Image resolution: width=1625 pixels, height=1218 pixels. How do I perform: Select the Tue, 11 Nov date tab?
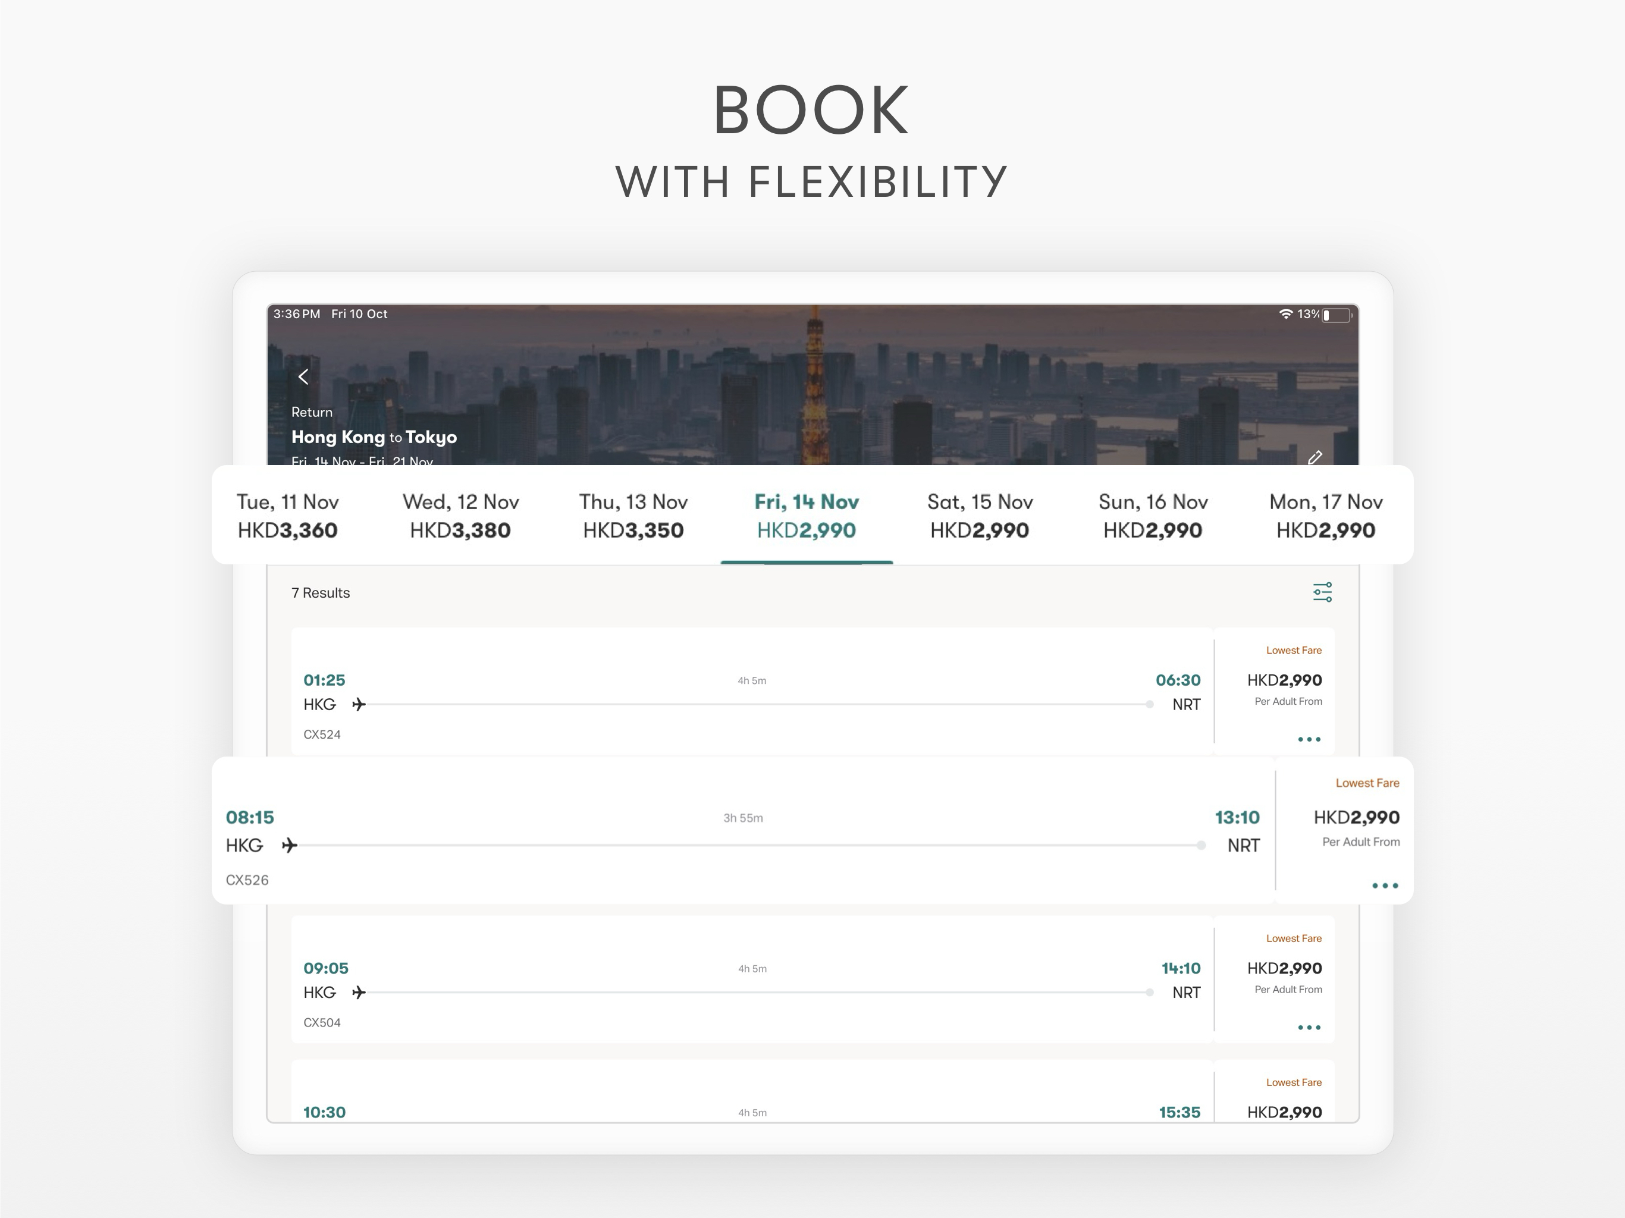287,516
